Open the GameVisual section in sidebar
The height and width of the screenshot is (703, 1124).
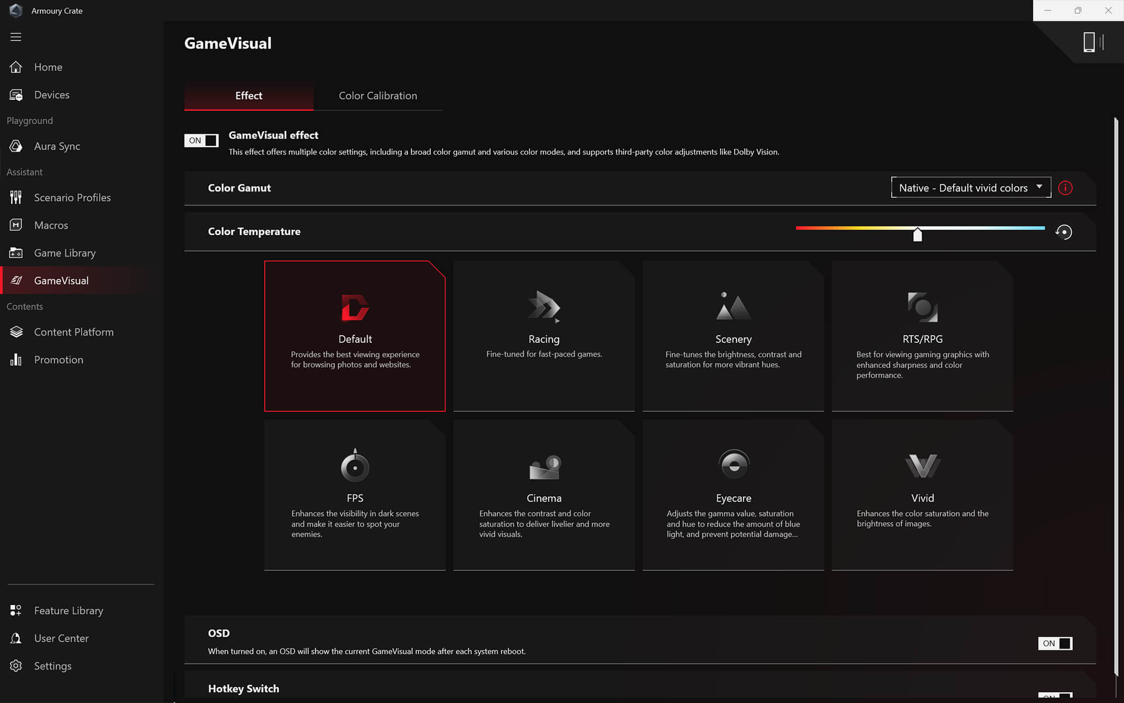61,280
